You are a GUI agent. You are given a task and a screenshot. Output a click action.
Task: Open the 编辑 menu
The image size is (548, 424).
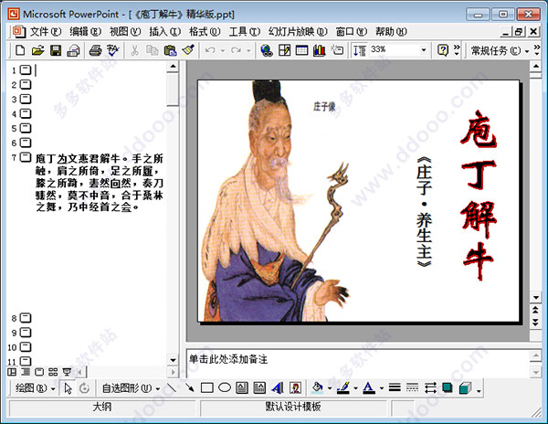click(x=85, y=32)
